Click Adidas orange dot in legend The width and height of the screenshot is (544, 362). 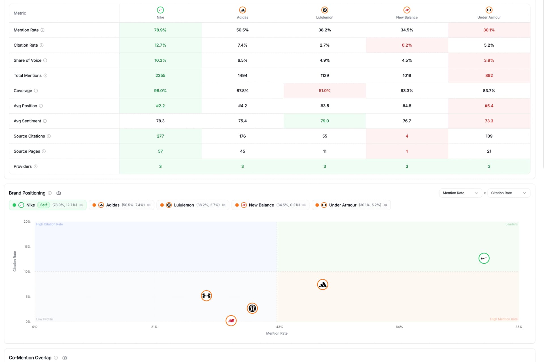click(94, 205)
